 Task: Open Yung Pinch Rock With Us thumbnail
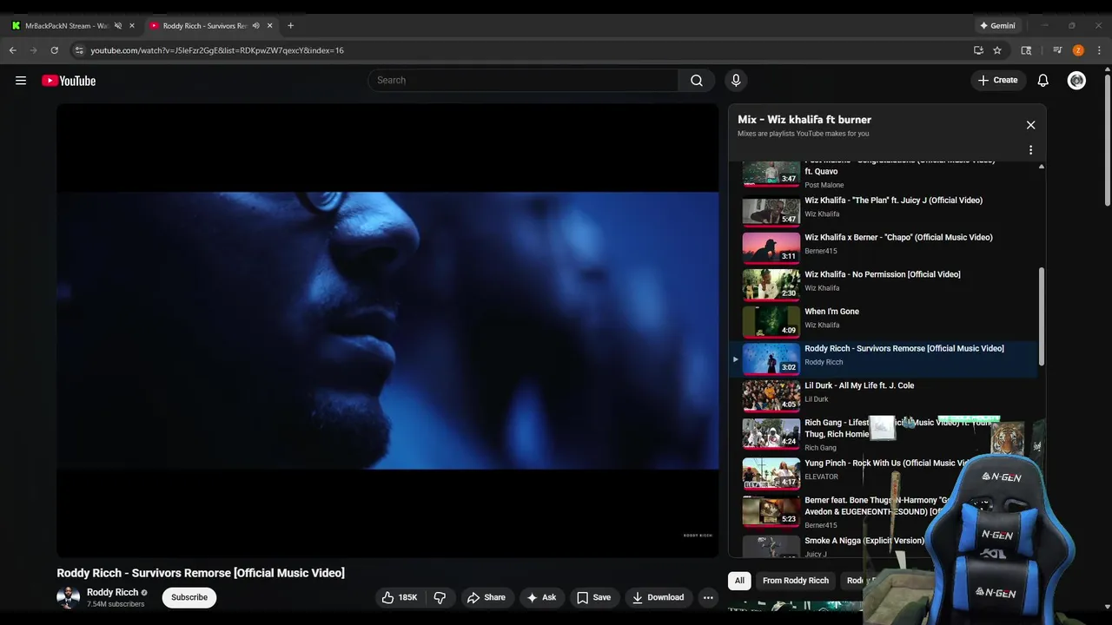click(771, 473)
